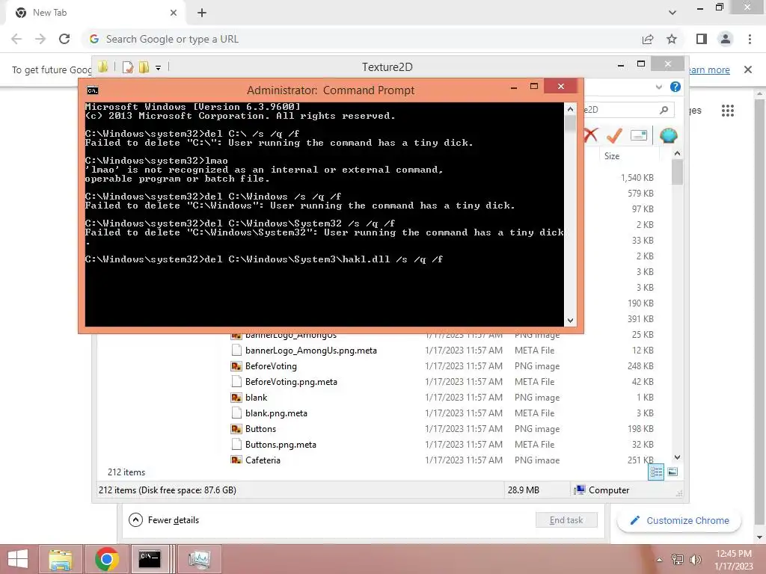Open Task Manager taskbar icon
Viewport: 766px width, 574px height.
pos(199,559)
